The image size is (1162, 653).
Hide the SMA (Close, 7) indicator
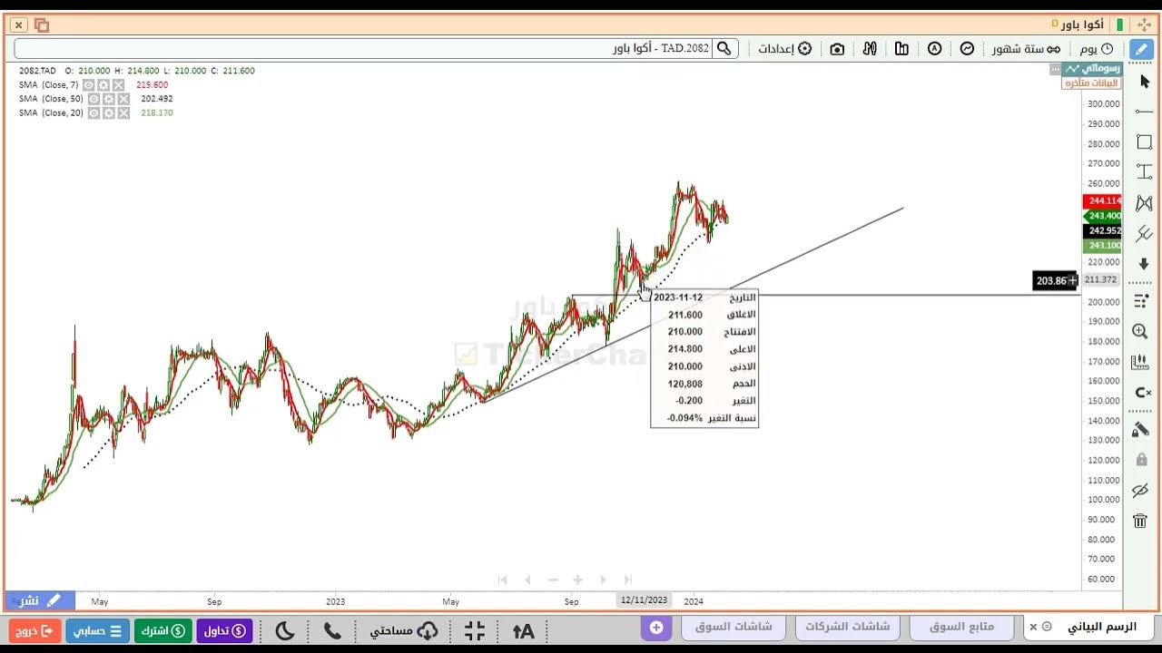point(89,84)
